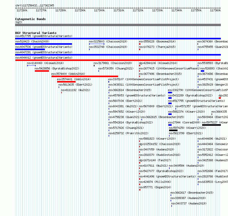Open nsv5670809 (Ebert2021) variant
The width and height of the screenshot is (228, 216).
(x=156, y=106)
